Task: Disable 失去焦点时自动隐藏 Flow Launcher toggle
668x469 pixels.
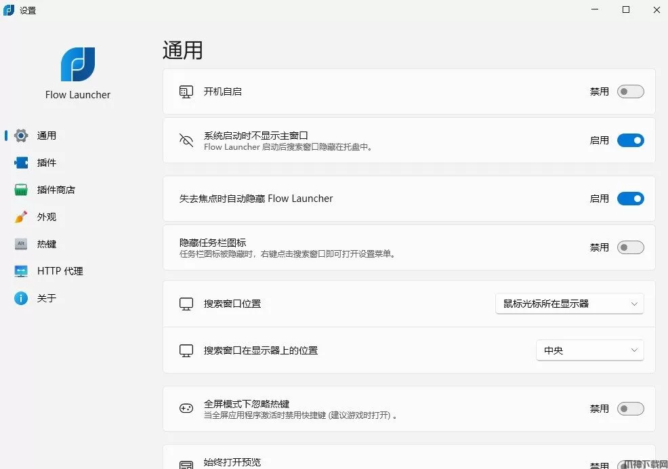Action: (630, 199)
